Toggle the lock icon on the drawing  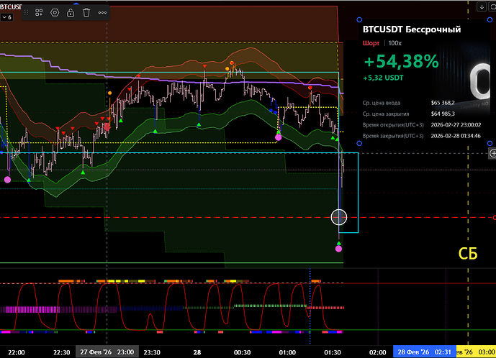72,12
